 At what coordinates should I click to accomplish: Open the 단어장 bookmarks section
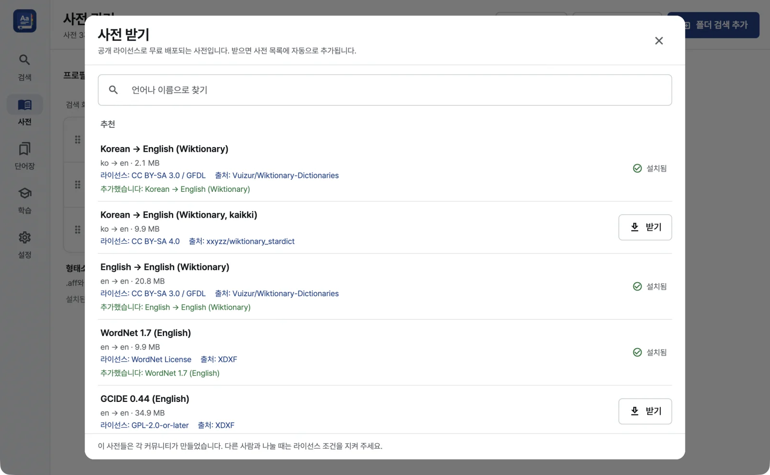25,156
